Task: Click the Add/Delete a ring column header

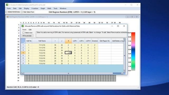Action: click(x=117, y=41)
